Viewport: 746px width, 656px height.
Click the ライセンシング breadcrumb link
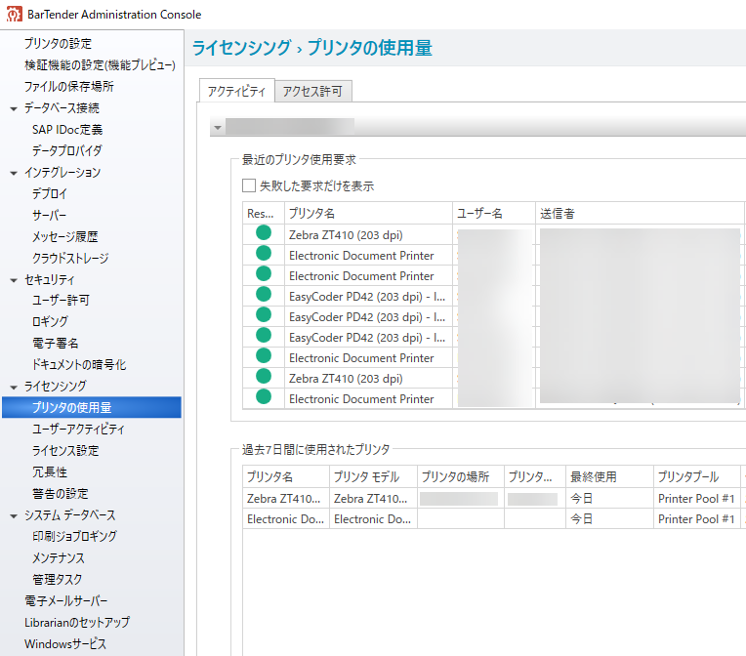[x=241, y=48]
